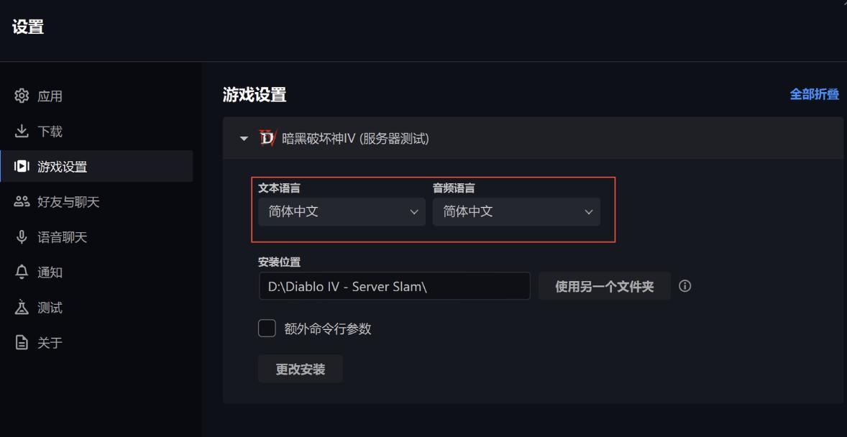Click the info icon beside 使用另一个文件夹
847x437 pixels.
[685, 286]
